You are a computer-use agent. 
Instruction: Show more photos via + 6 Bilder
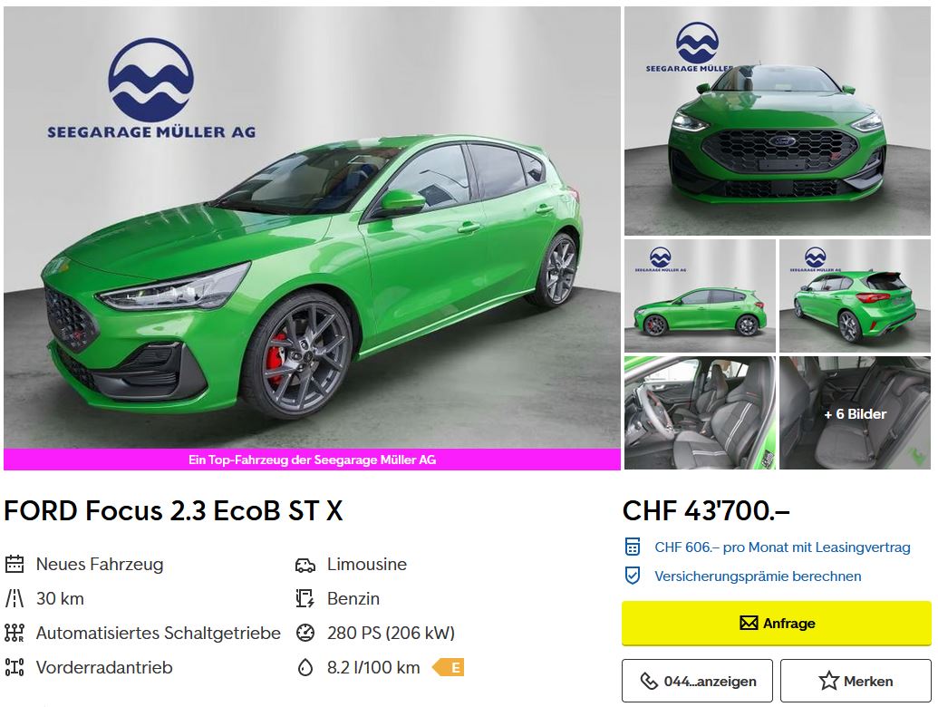[x=855, y=413]
